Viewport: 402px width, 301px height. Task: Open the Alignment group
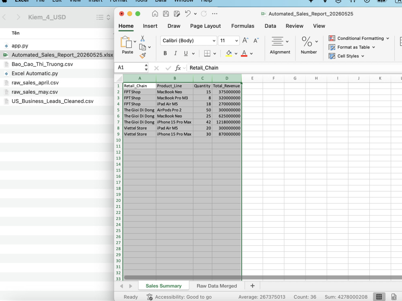click(280, 45)
